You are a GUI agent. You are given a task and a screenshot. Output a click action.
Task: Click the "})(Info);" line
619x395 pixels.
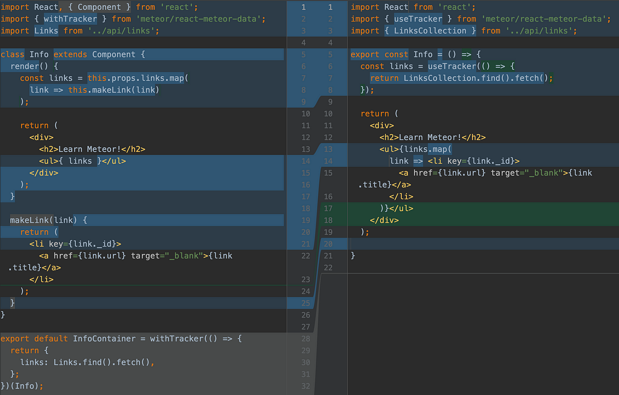22,386
